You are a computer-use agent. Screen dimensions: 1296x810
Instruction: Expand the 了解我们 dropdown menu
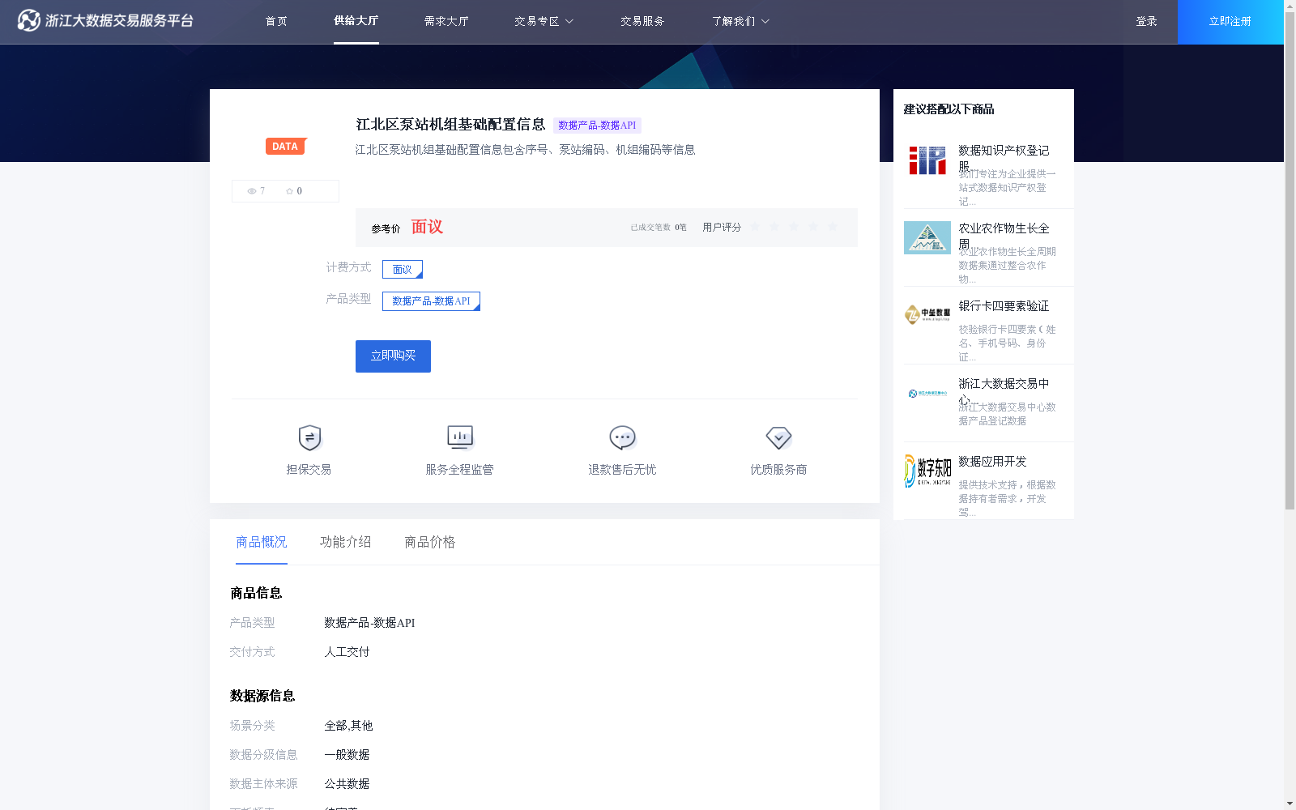[740, 21]
